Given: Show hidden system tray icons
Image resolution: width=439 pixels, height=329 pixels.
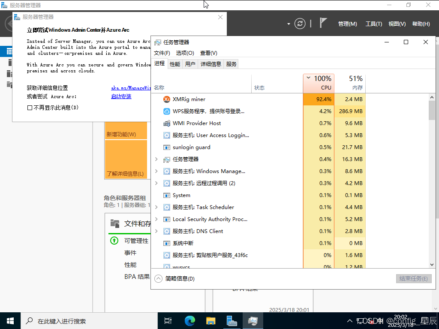Looking at the screenshot, I should (x=350, y=321).
